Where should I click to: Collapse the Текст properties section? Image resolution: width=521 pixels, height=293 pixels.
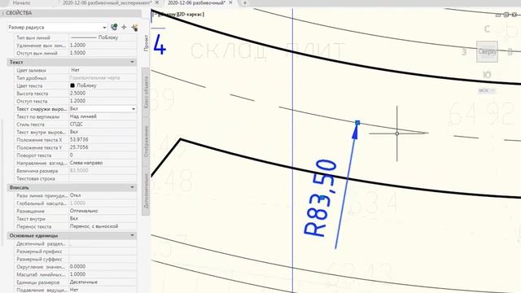pyautogui.click(x=132, y=62)
